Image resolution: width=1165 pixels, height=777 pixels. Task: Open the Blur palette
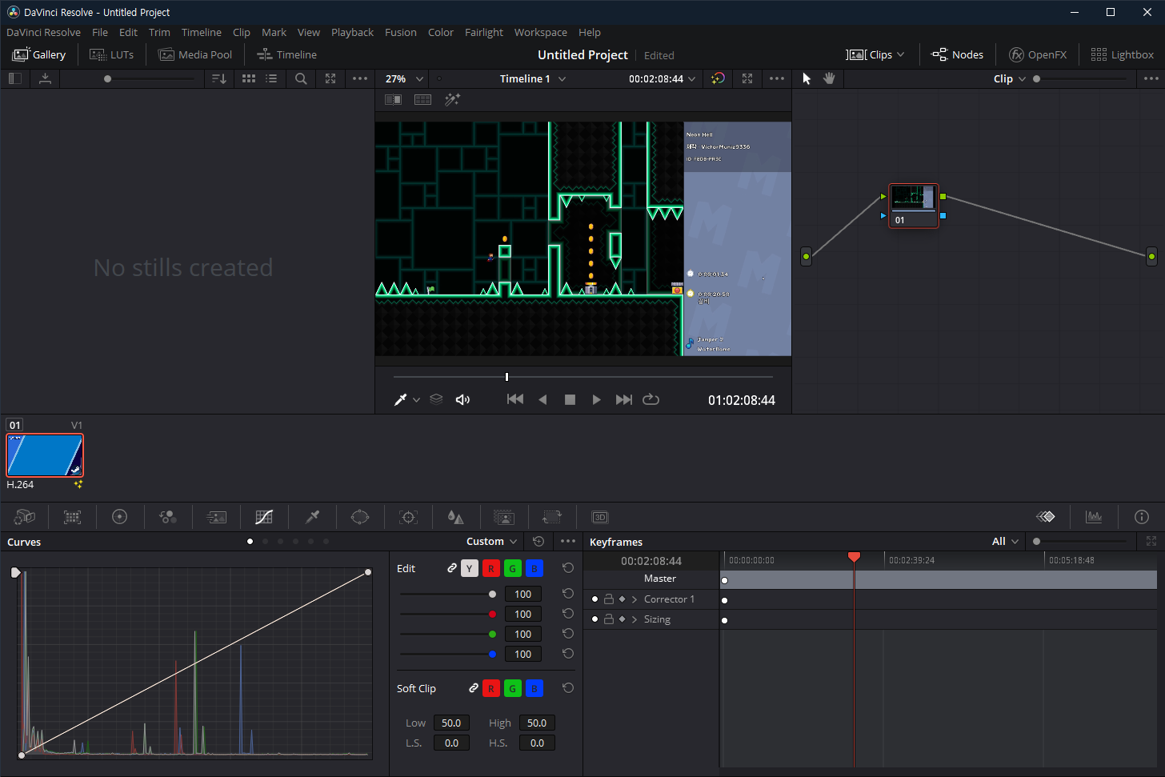tap(456, 517)
